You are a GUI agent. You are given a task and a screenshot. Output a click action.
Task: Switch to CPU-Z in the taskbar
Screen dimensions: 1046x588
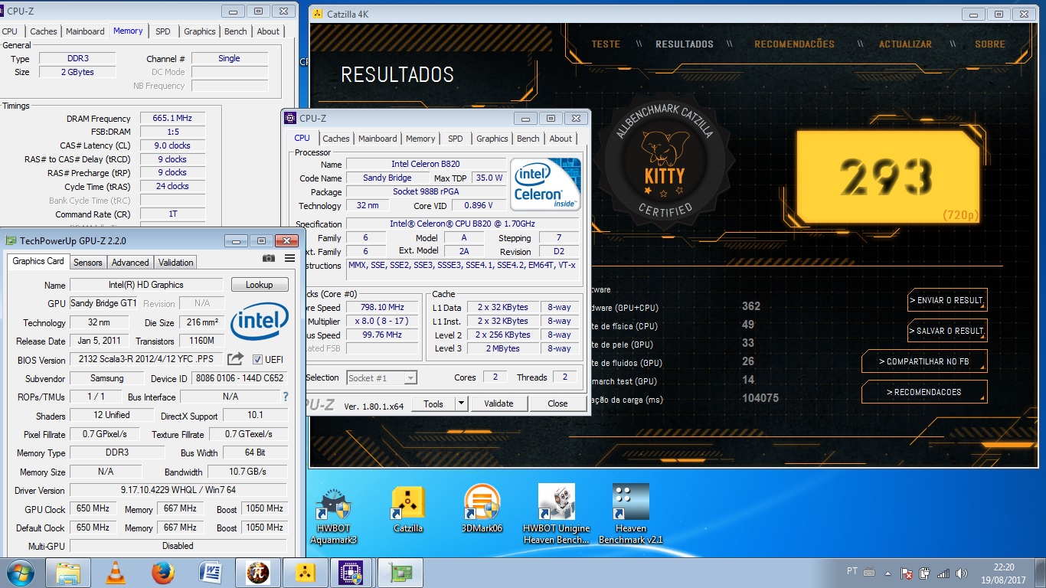(351, 573)
